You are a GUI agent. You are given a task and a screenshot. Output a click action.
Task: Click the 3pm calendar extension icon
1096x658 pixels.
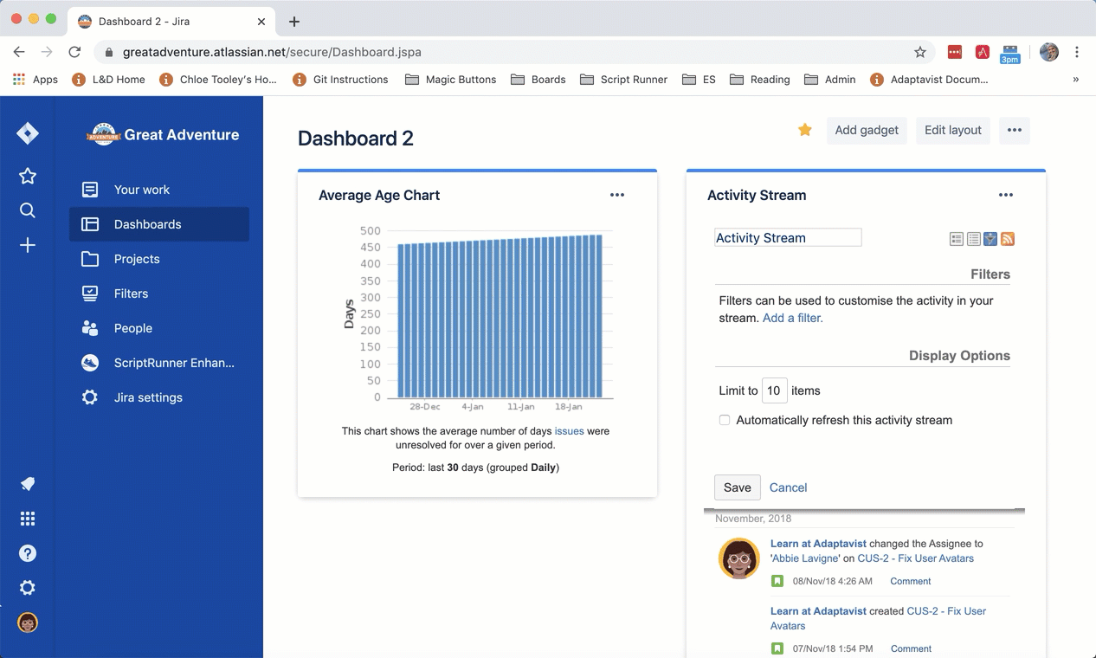[1010, 54]
